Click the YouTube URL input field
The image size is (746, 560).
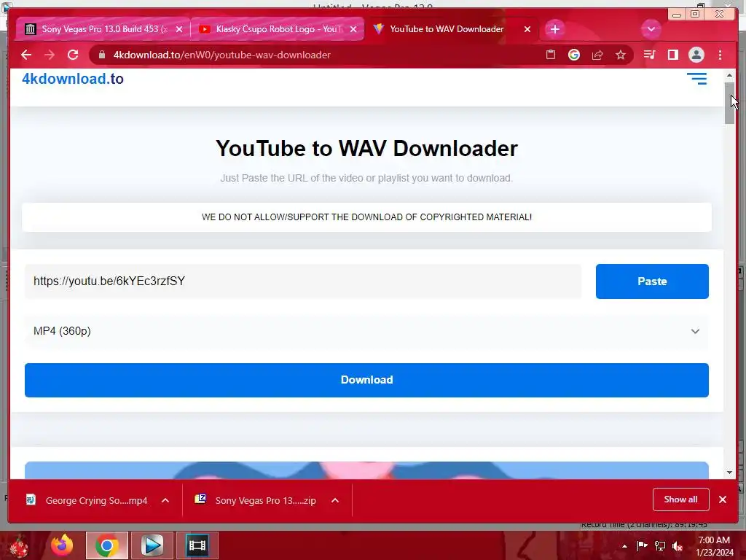pos(303,281)
